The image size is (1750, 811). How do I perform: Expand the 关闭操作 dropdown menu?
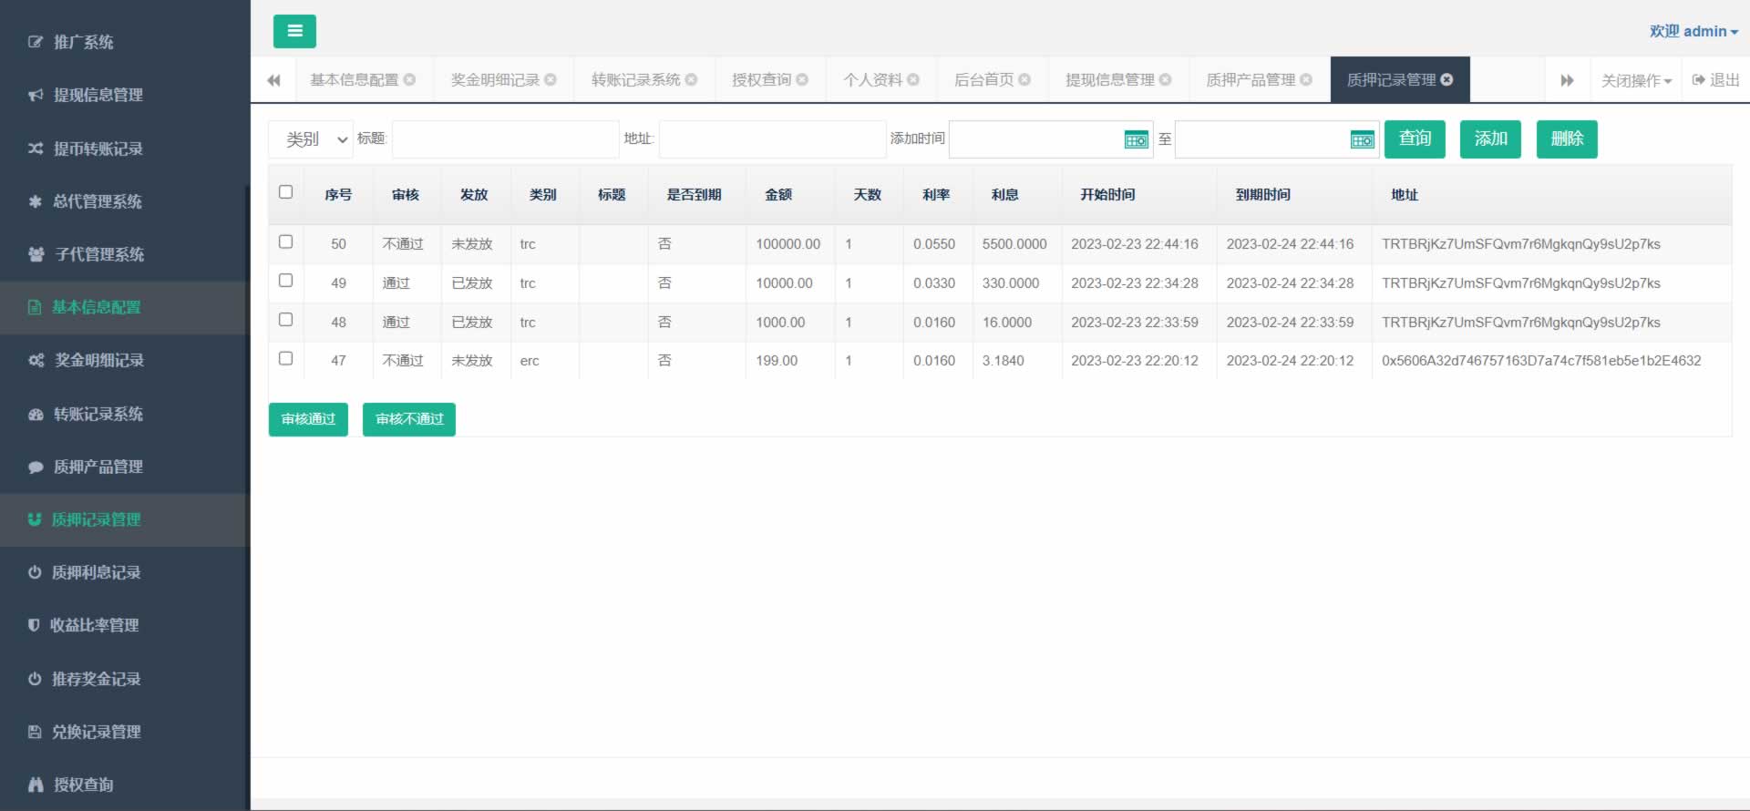[x=1636, y=80]
